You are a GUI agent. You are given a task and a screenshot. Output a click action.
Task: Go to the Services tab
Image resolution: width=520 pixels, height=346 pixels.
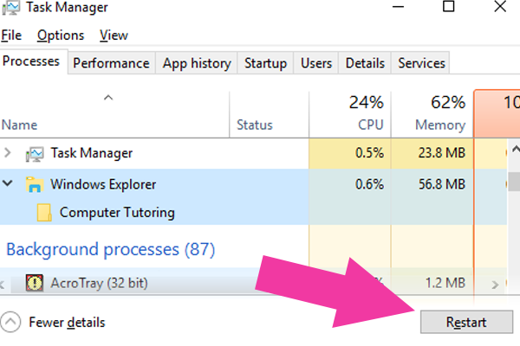421,63
